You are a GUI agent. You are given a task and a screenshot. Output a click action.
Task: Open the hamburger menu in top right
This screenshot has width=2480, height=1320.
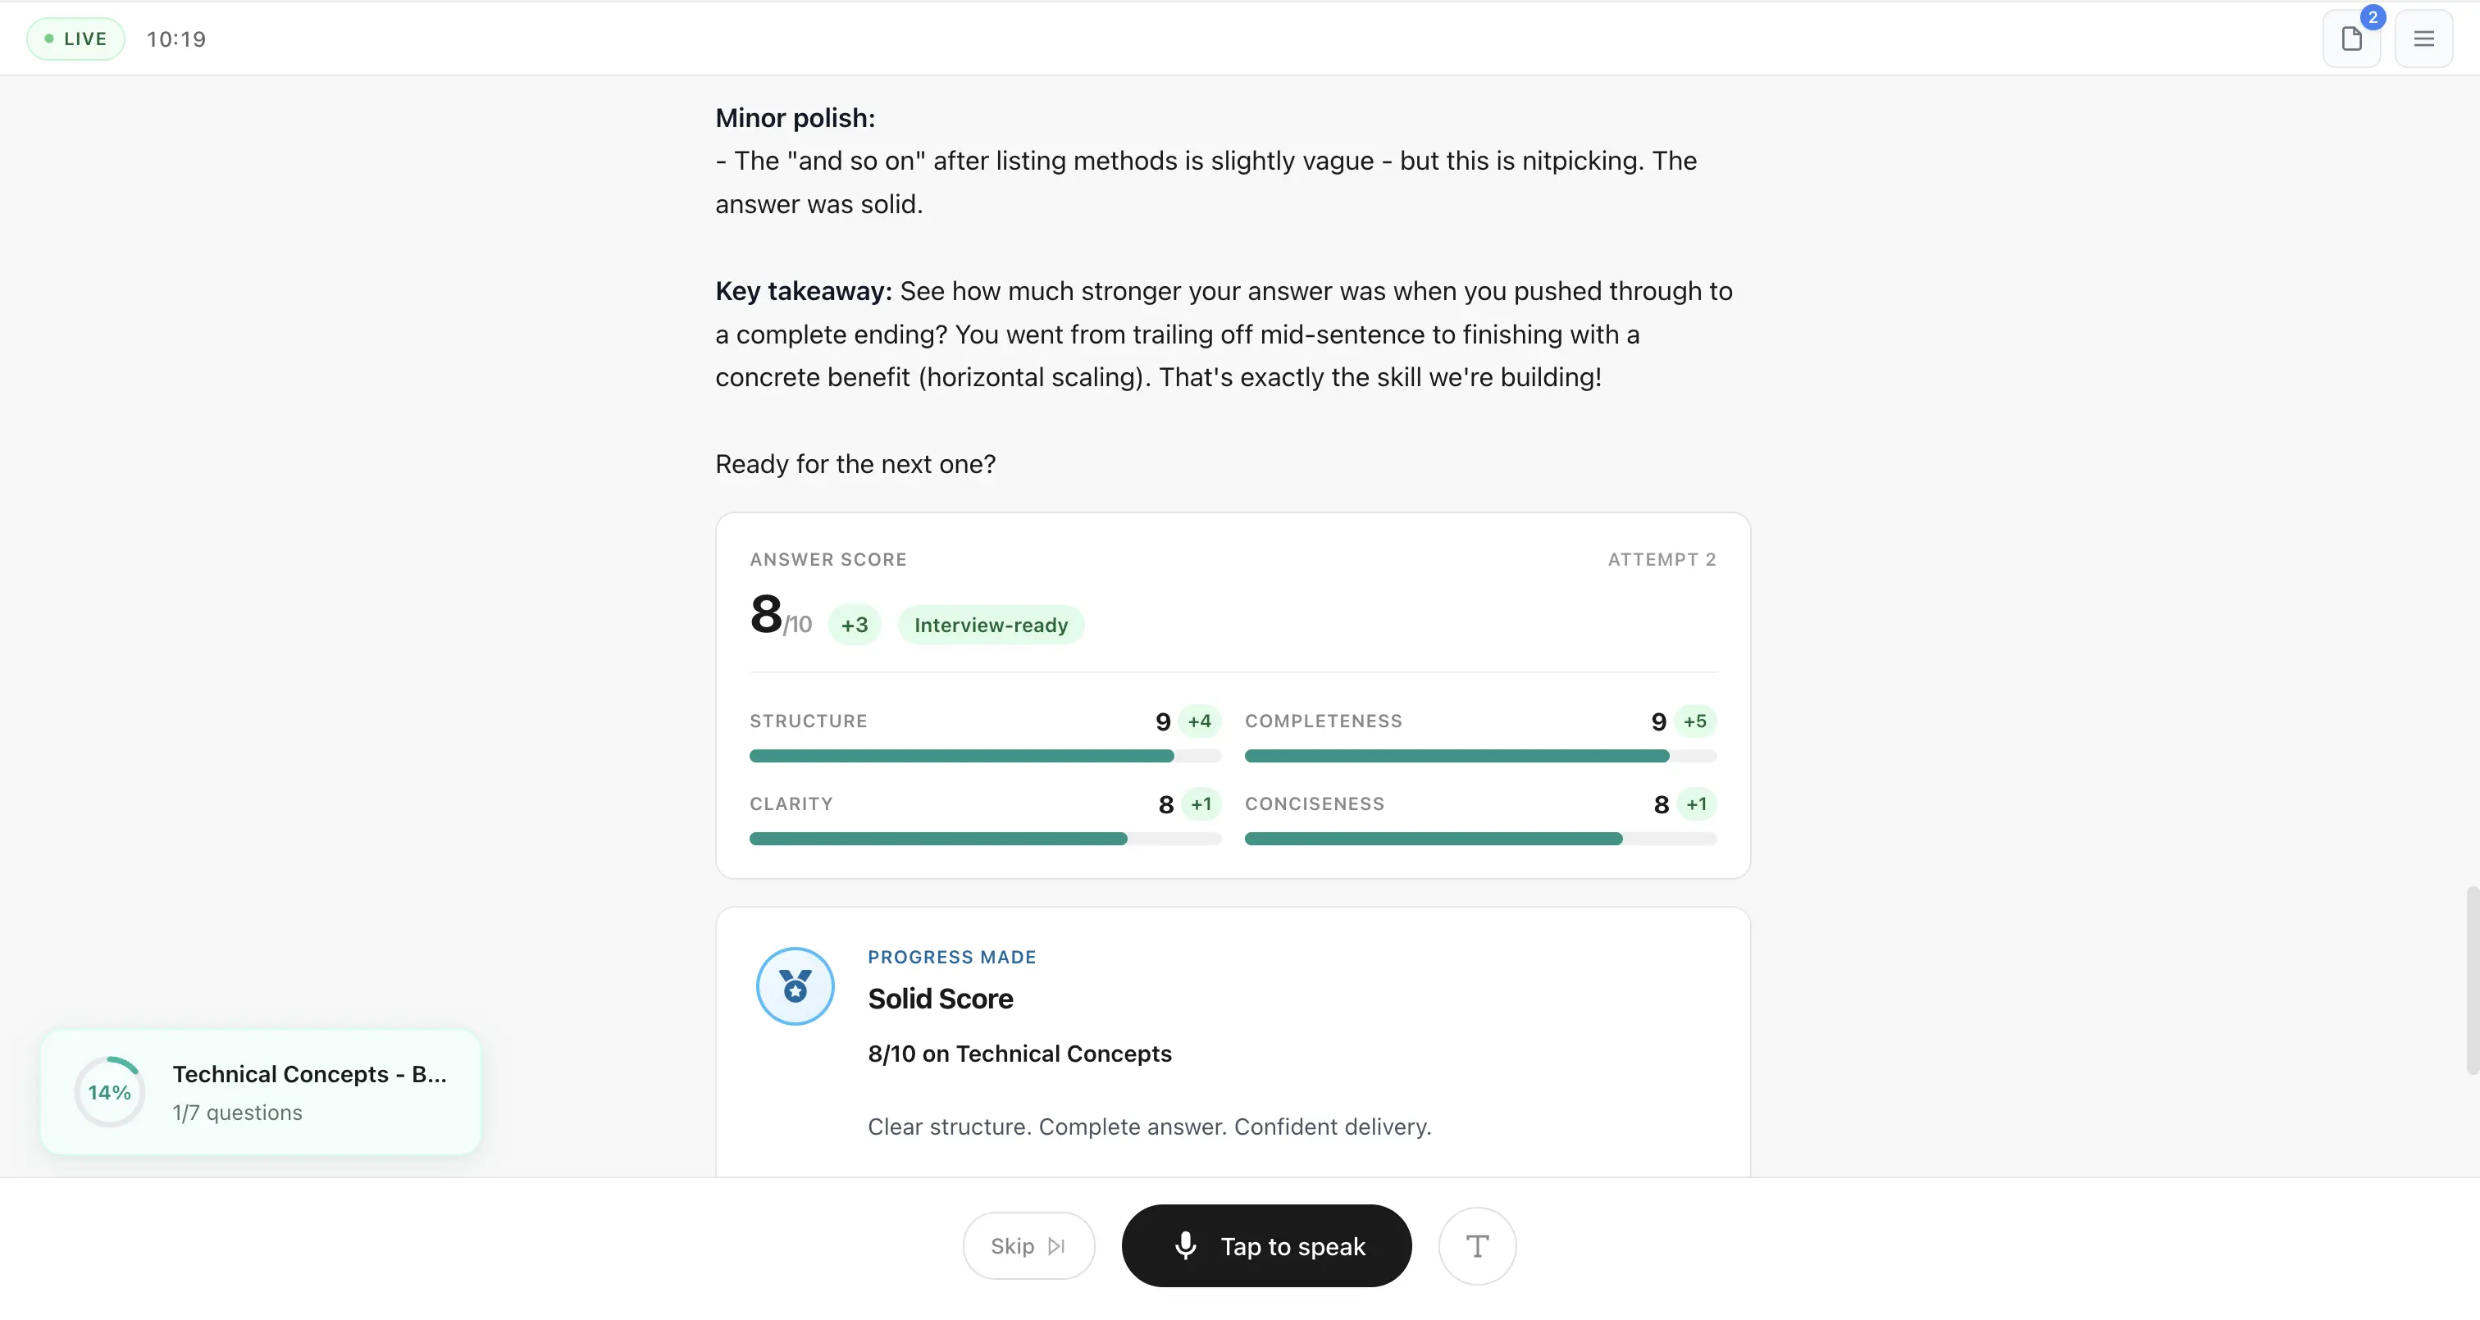[x=2425, y=39]
